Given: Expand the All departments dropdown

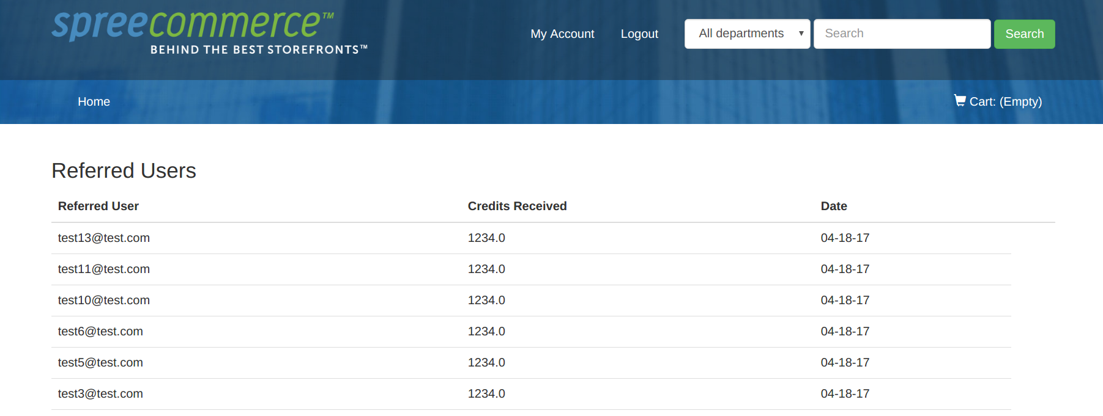Looking at the screenshot, I should pyautogui.click(x=748, y=34).
